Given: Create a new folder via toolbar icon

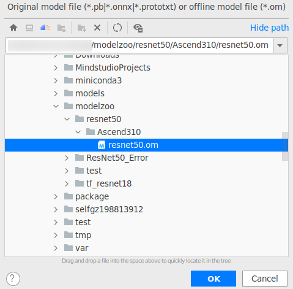Looking at the screenshot, I should click(x=81, y=28).
